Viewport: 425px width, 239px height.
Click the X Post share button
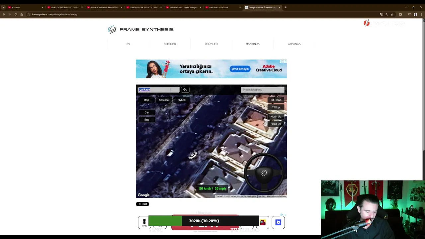tap(142, 204)
